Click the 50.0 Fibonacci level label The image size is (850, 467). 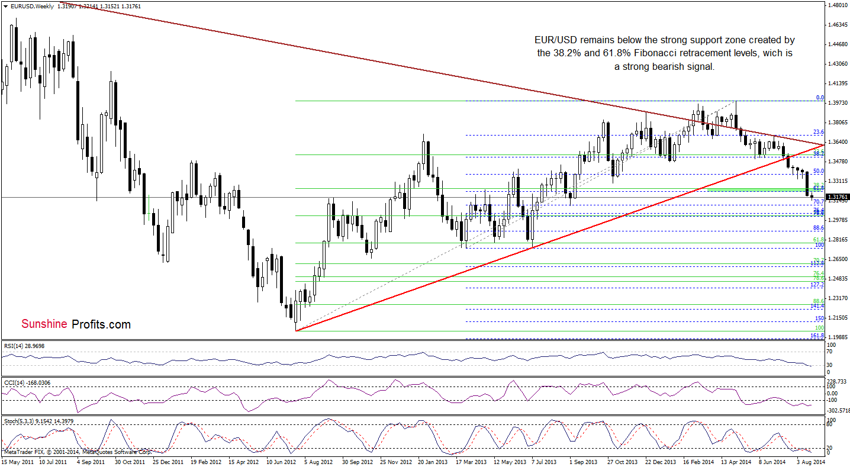coord(819,171)
